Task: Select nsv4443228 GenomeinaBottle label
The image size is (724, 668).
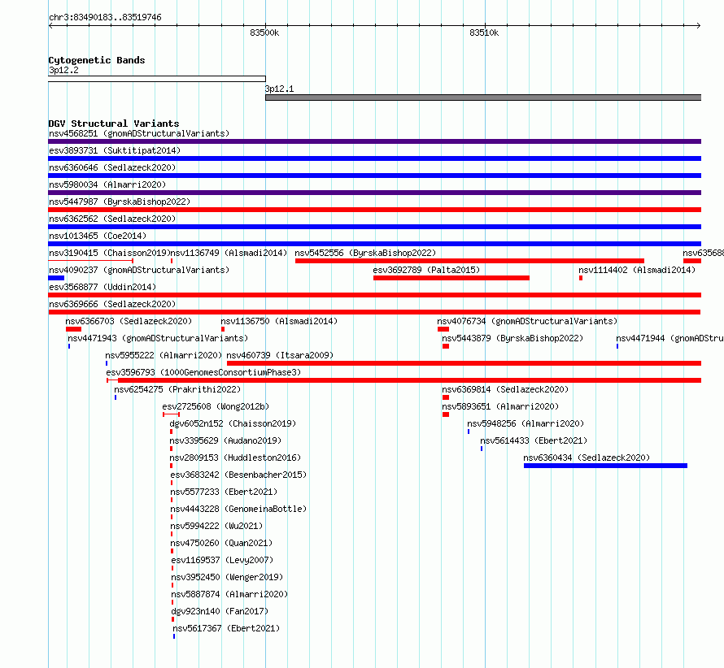Action: click(238, 510)
